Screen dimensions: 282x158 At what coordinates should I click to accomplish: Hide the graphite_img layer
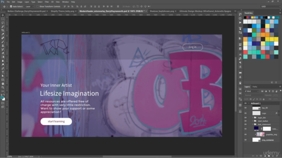pos(245,134)
